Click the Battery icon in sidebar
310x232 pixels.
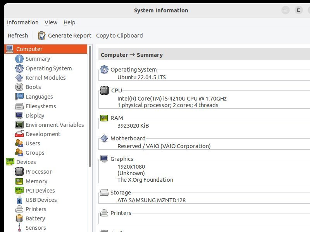point(19,218)
